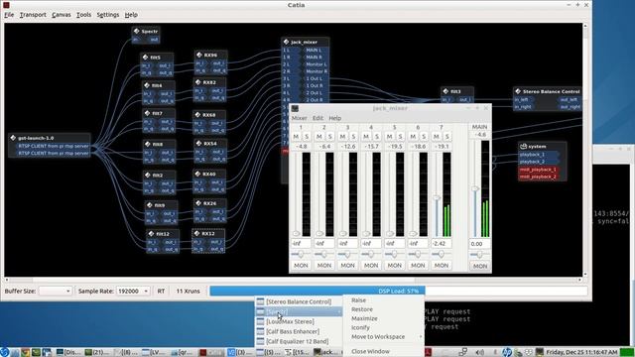635x357 pixels.
Task: Mute channel 3 with its M button
Action: click(342, 137)
